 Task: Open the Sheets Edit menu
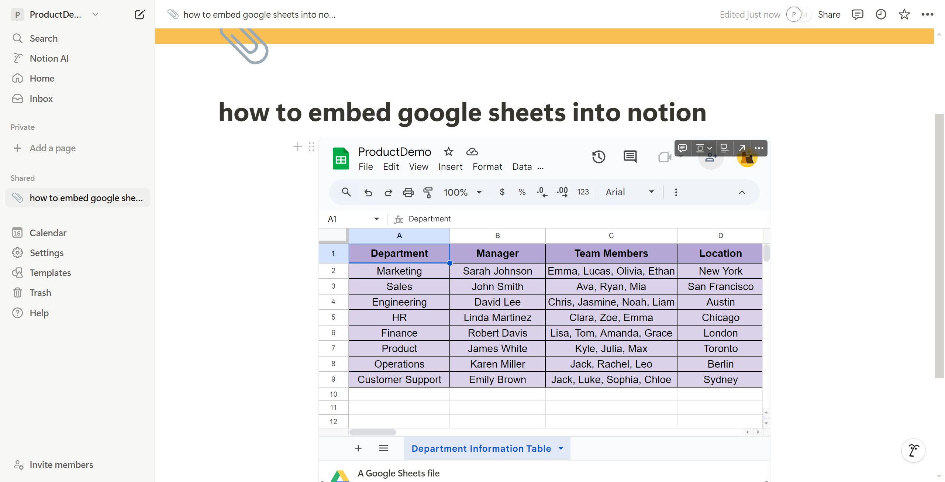click(391, 167)
